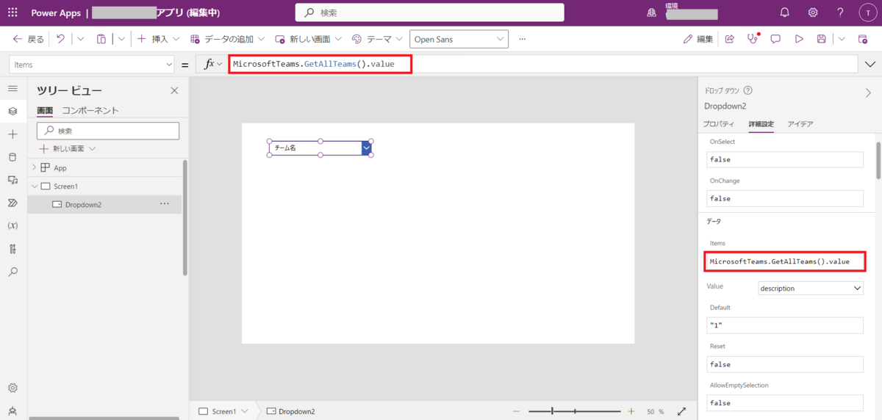This screenshot has height=420, width=882.
Task: Close the tree view panel
Action: pos(174,91)
